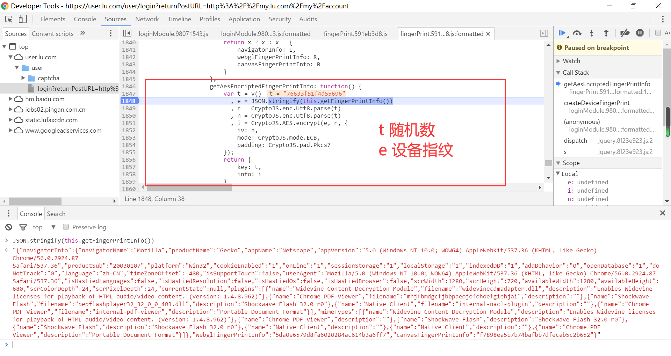Open the console drawer three-dot menu
671x356 pixels.
9,214
